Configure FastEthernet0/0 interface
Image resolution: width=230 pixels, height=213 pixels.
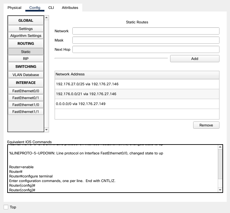coord(26,91)
